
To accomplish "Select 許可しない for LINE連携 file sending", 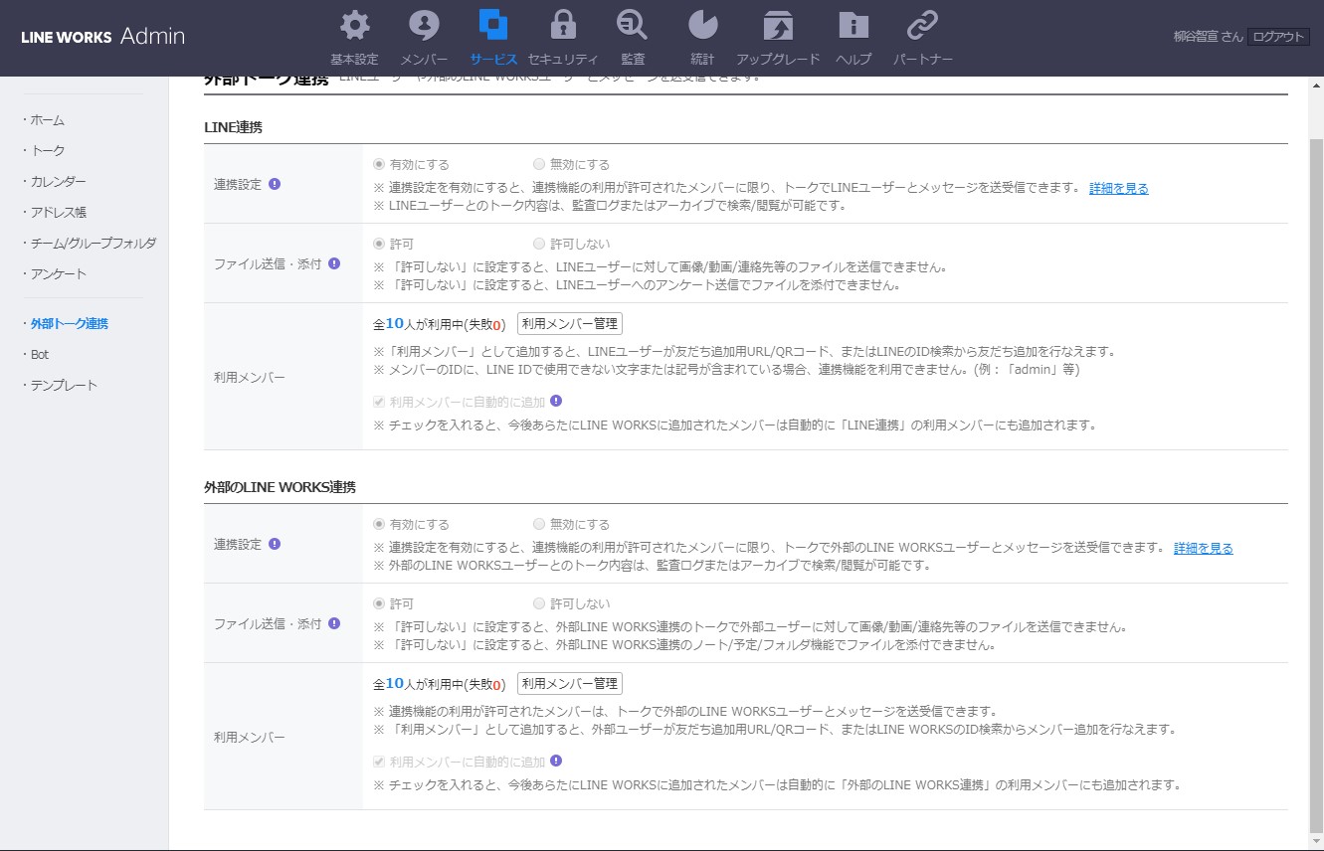I will tap(539, 244).
